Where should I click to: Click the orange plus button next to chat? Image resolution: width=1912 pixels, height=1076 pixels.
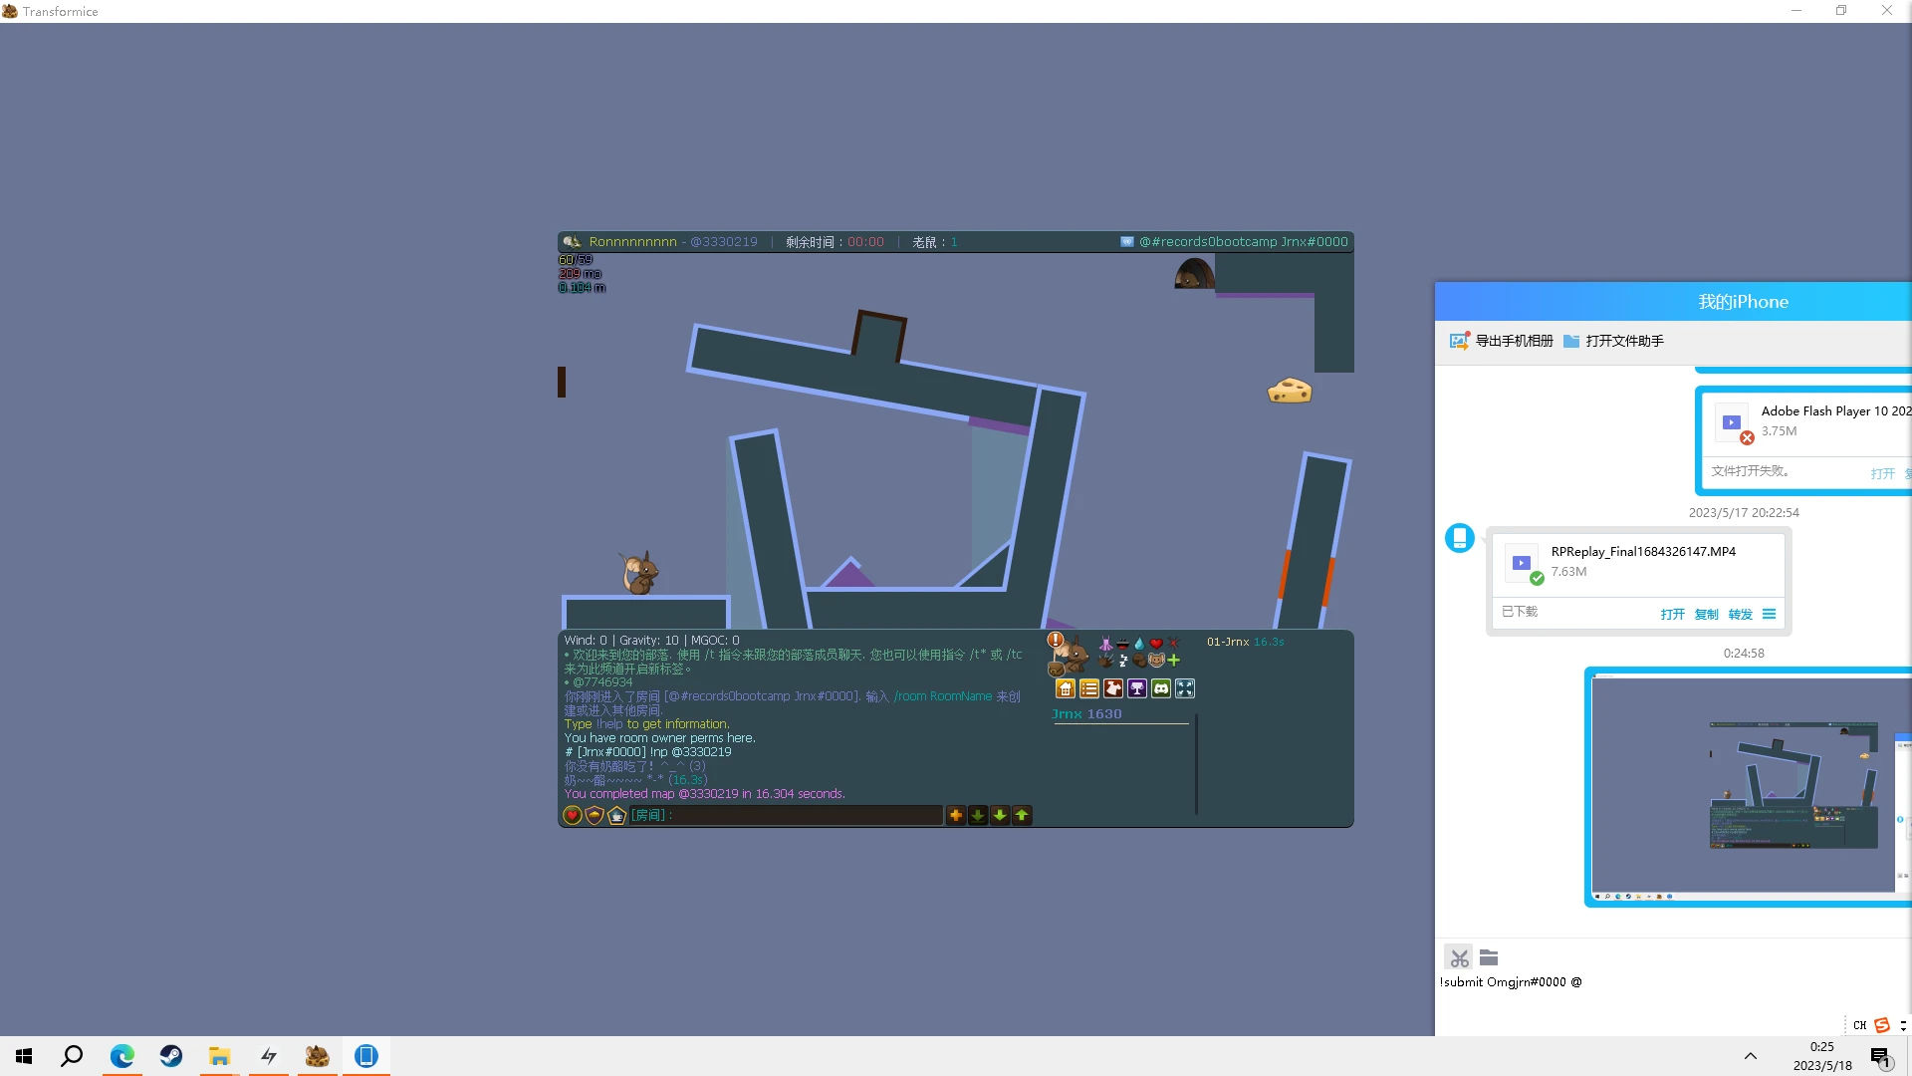point(956,815)
